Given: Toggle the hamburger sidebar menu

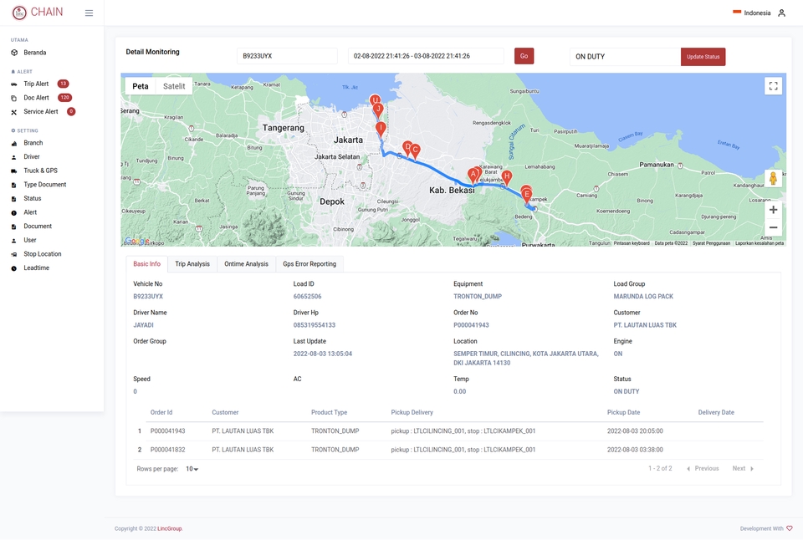Looking at the screenshot, I should click(x=90, y=13).
